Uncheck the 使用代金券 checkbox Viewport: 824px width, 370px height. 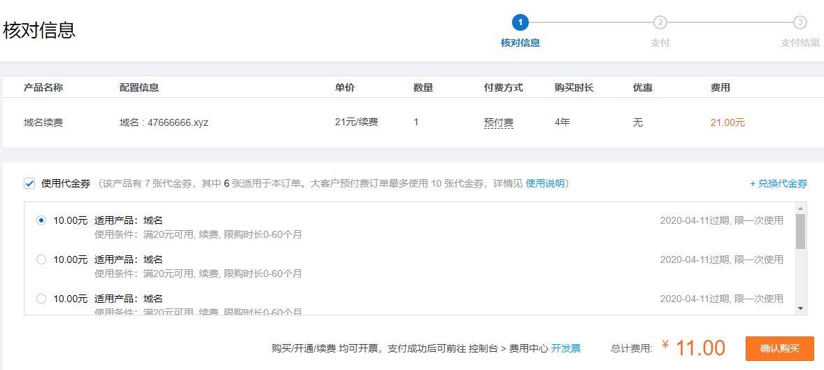pyautogui.click(x=29, y=184)
